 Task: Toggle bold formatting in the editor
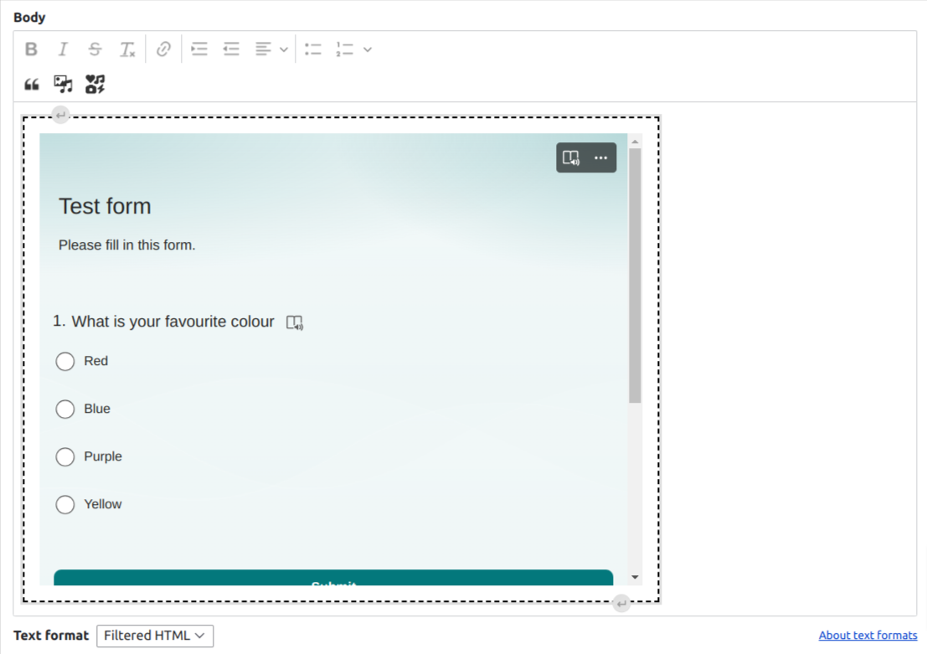(x=31, y=49)
